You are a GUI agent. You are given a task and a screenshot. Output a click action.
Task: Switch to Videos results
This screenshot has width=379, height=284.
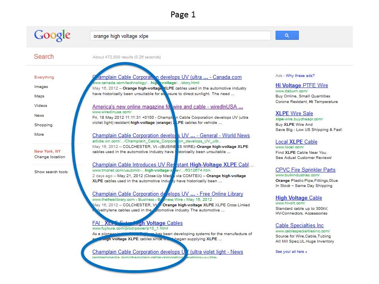41,106
